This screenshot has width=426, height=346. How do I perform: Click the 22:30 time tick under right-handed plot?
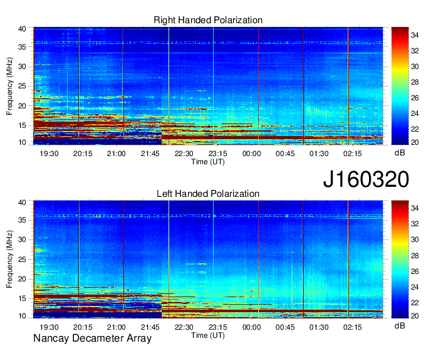pos(184,154)
